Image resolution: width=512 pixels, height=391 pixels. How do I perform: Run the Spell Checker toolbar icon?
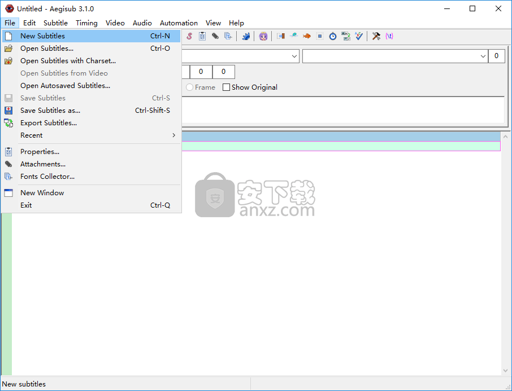pos(359,36)
